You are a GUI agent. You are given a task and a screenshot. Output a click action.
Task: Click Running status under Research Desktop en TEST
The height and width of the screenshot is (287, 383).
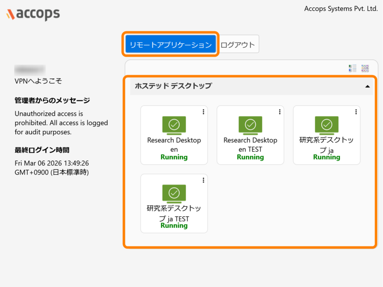(250, 157)
